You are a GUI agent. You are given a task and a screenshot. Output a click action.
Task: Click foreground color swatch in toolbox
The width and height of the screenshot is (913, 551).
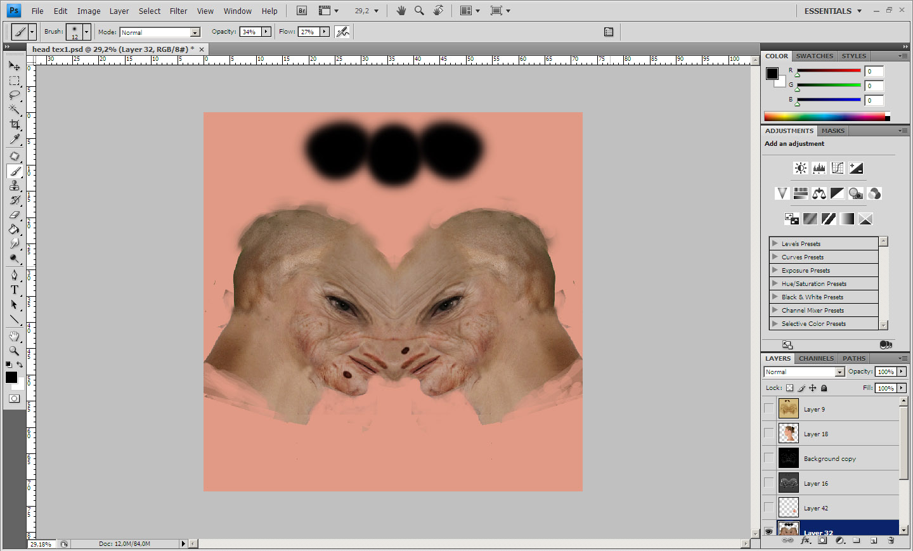(x=11, y=377)
